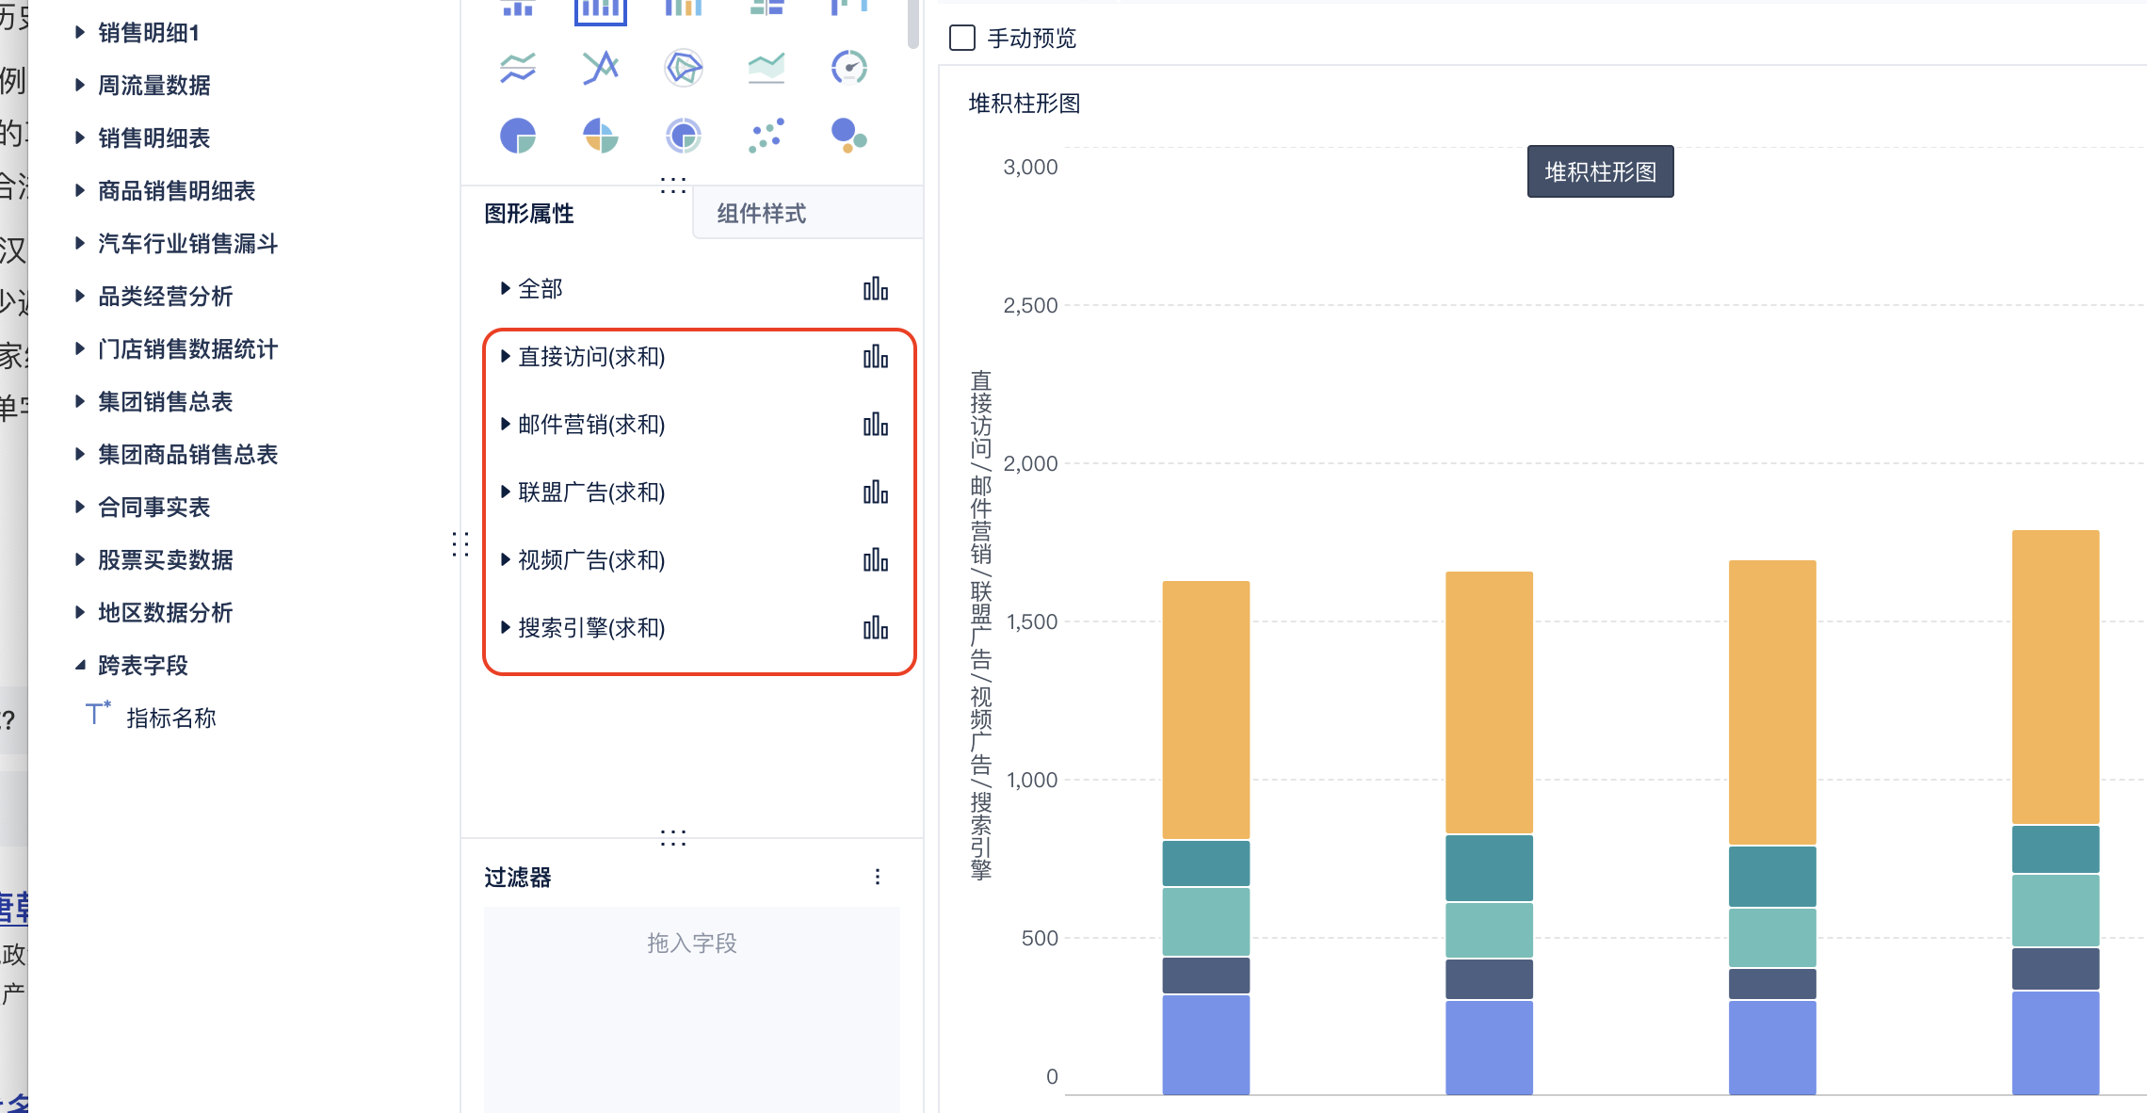Expand the 全部 properties section
The height and width of the screenshot is (1113, 2147).
click(506, 289)
